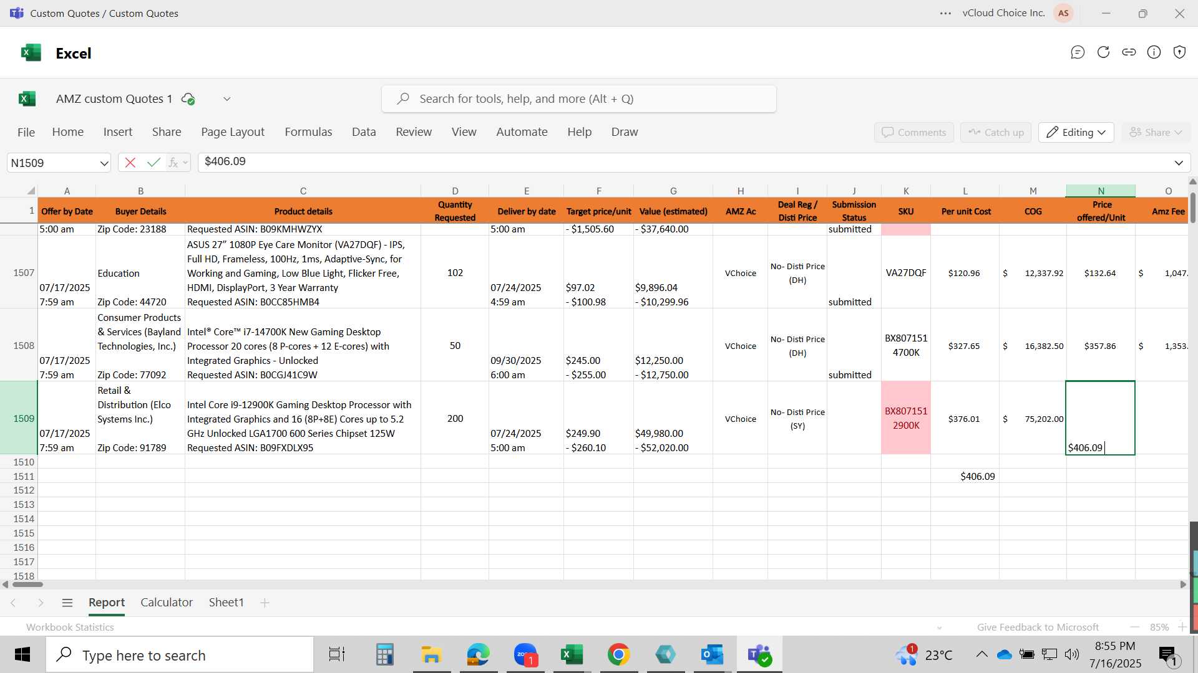1198x673 pixels.
Task: Copy the tab link icon
Action: [x=1129, y=52]
